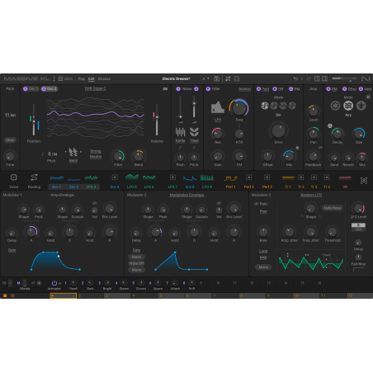Toggle Note Off in Modulator 2

[136, 263]
